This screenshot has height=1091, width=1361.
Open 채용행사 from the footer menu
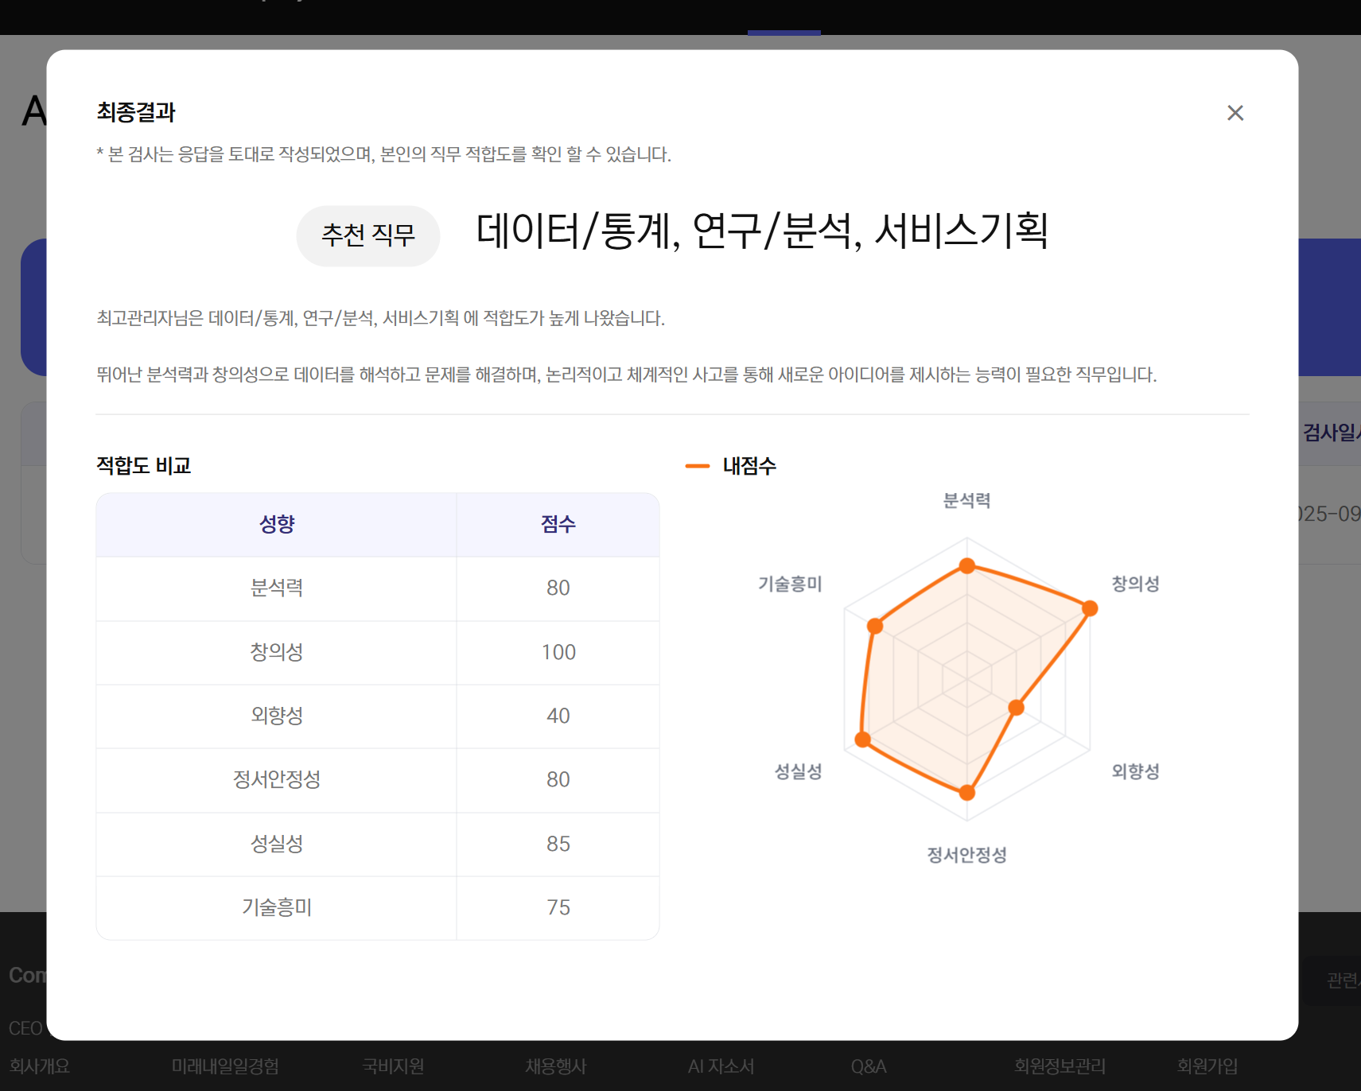point(555,1066)
